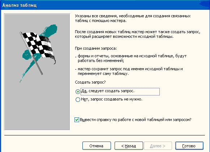The width and height of the screenshot is (210, 152).
Task: Select "Да, следует создать запрос" radio button
Action: tap(78, 91)
